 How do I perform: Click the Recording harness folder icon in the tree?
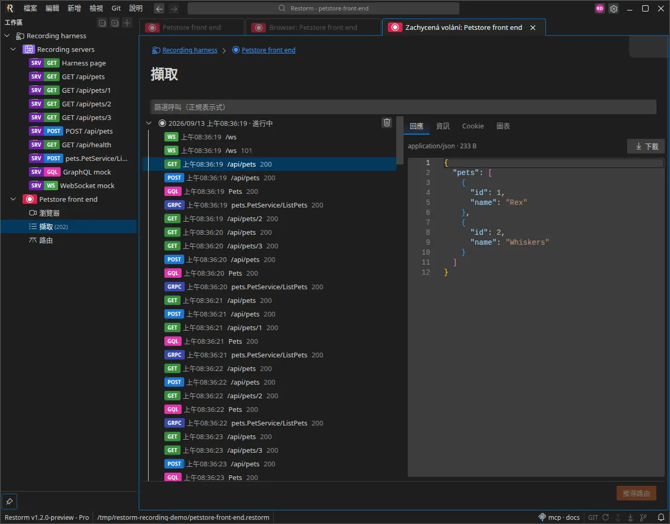point(20,36)
